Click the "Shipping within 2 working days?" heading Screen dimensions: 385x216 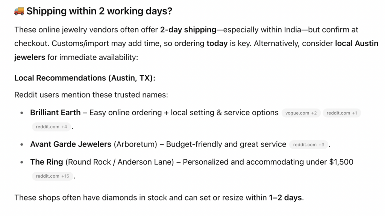click(x=99, y=11)
